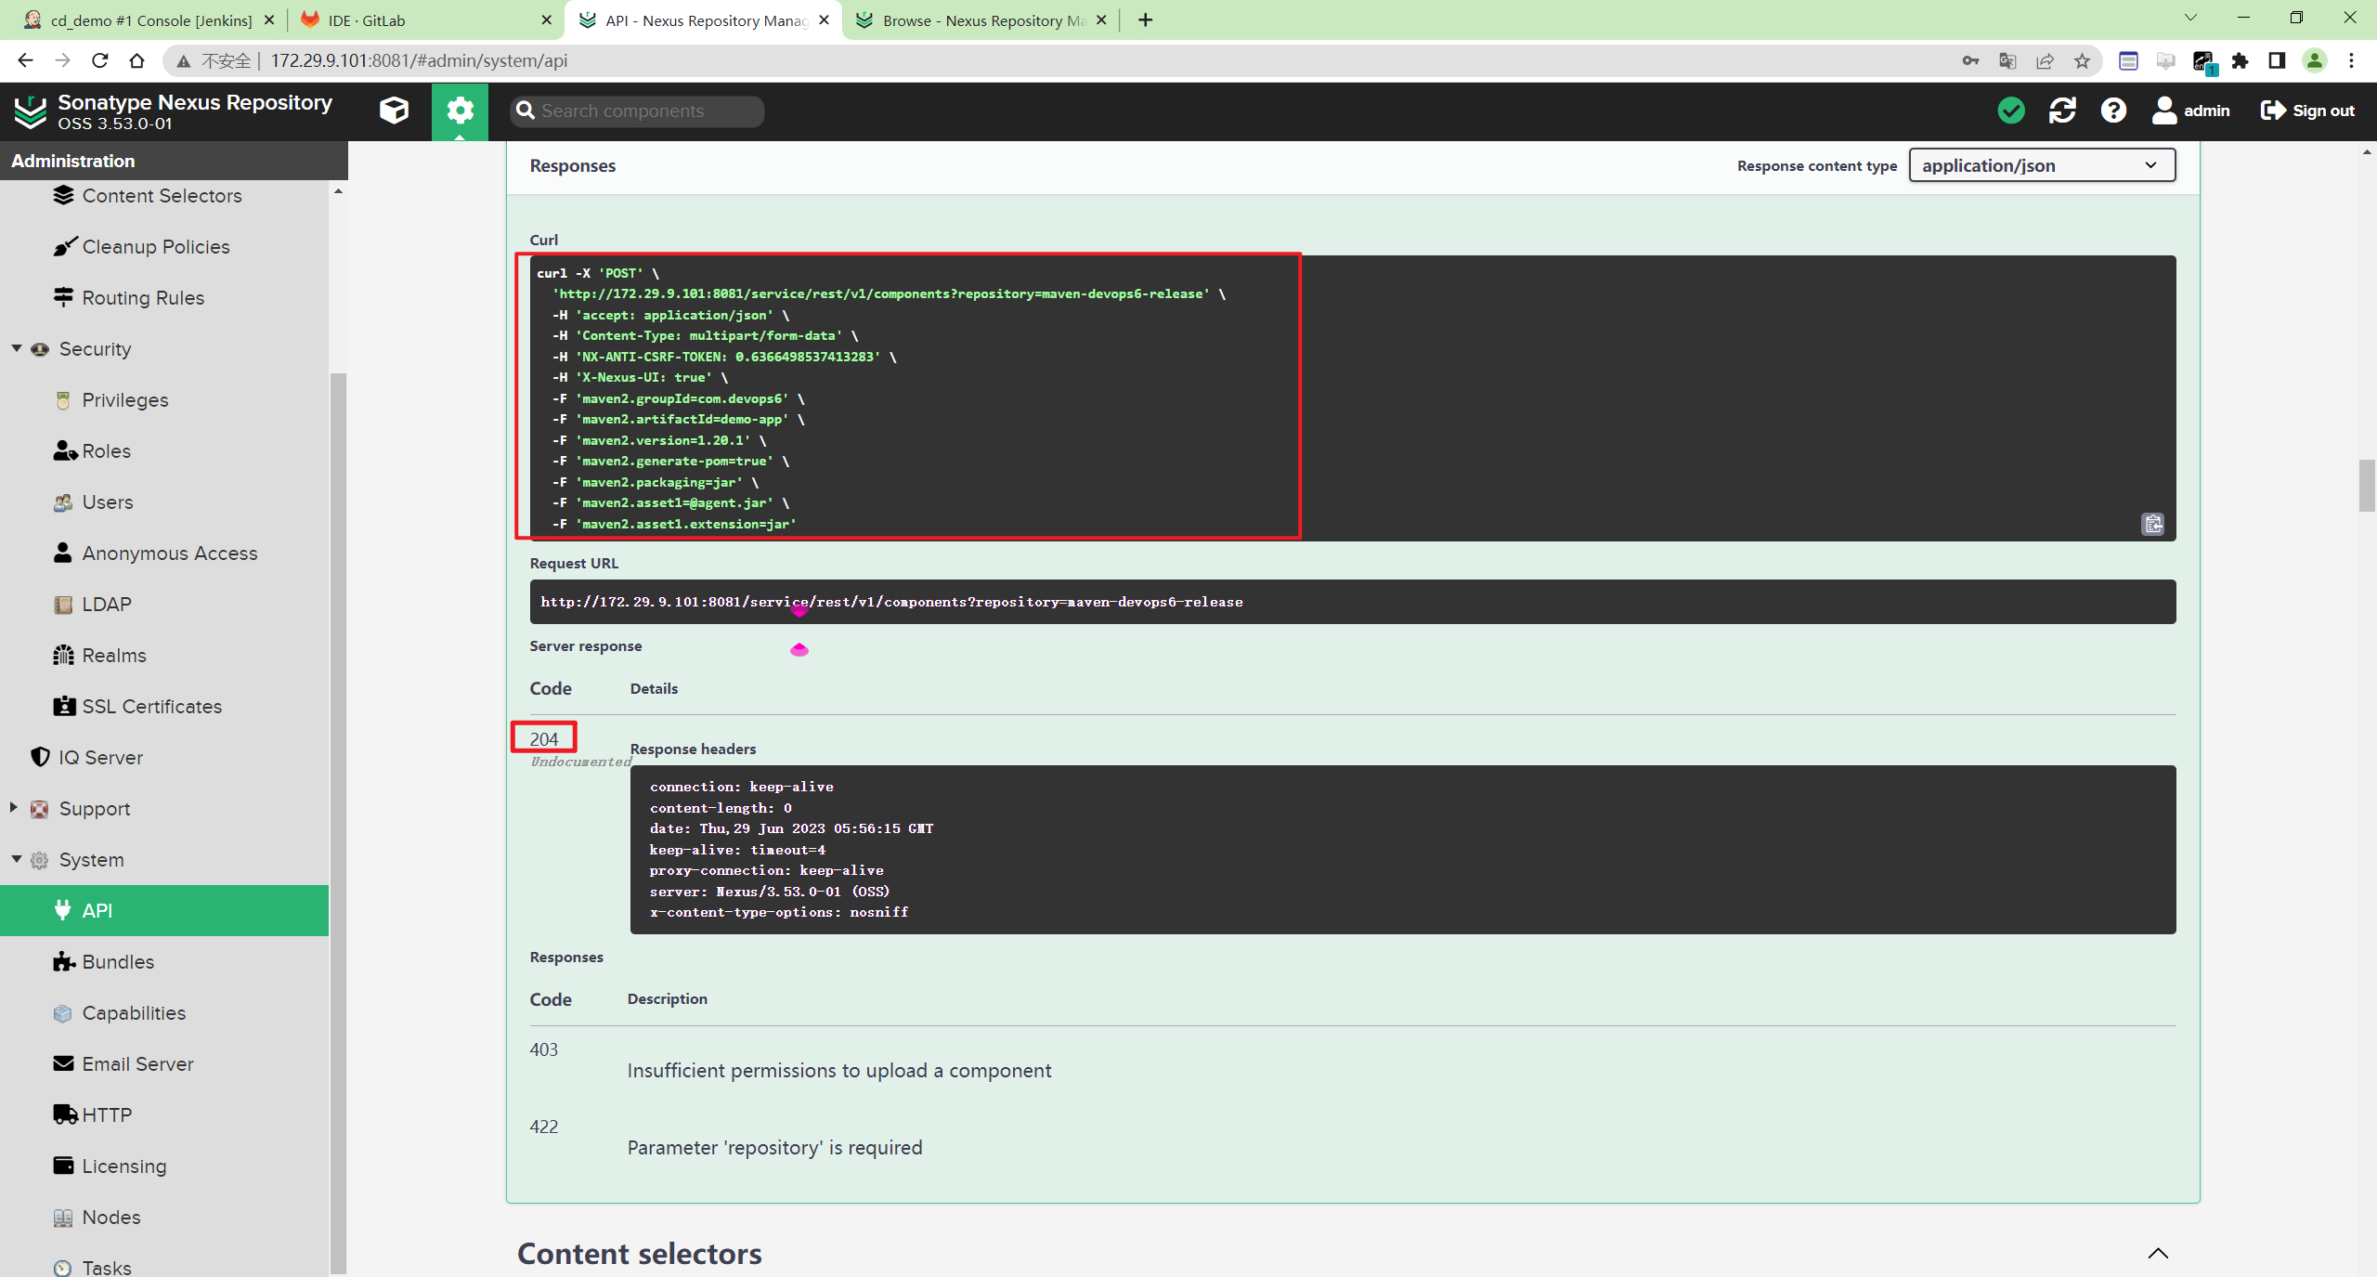Open the admin user account menu
The width and height of the screenshot is (2377, 1277).
[x=2190, y=111]
